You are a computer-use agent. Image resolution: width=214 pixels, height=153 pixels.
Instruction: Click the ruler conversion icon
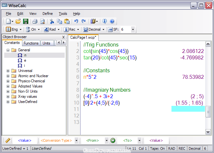pyautogui.click(x=8, y=140)
